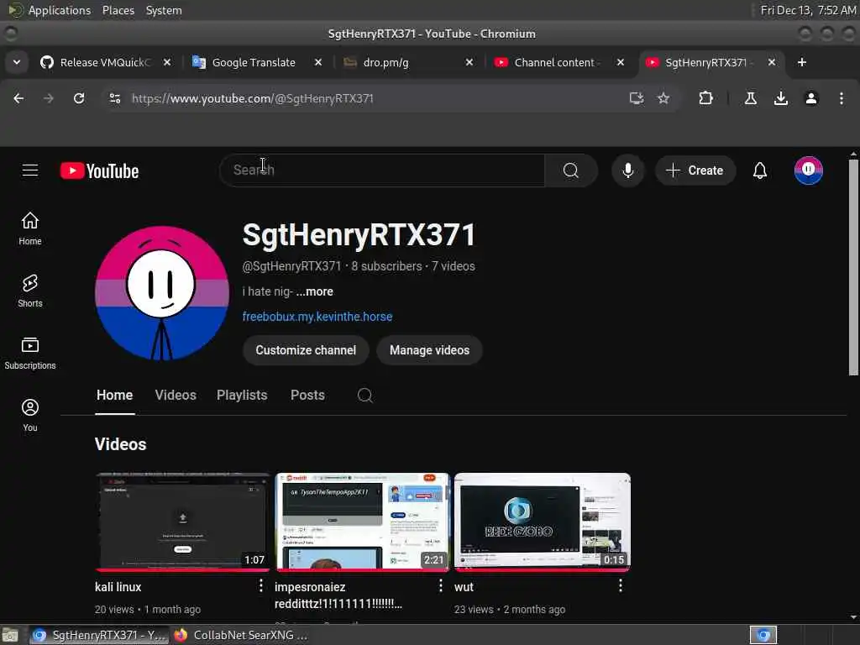Open impesronaiez reddit video thumbnail
This screenshot has height=645, width=860.
click(x=362, y=522)
